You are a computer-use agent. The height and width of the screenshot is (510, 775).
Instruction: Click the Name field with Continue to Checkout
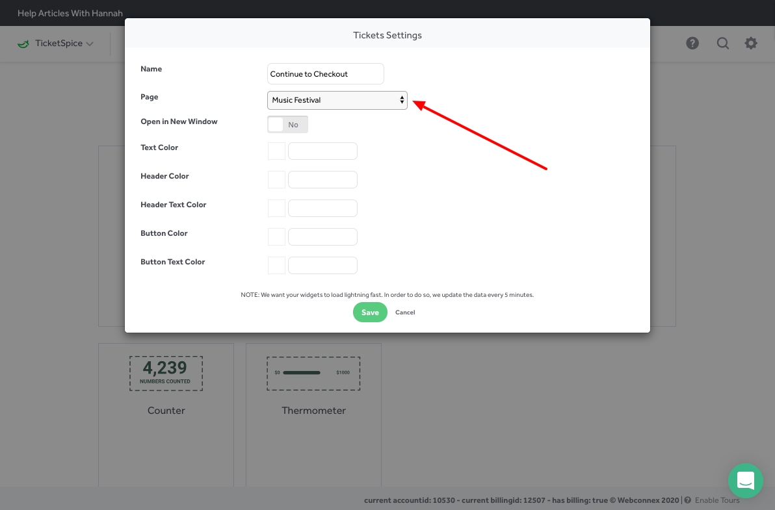(326, 74)
